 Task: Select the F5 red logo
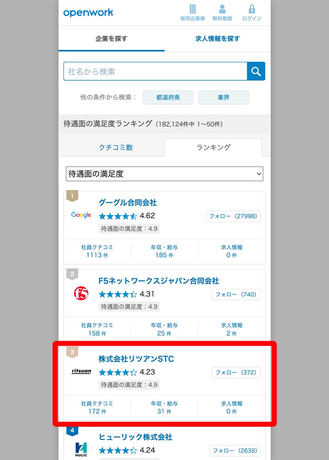coord(81,293)
